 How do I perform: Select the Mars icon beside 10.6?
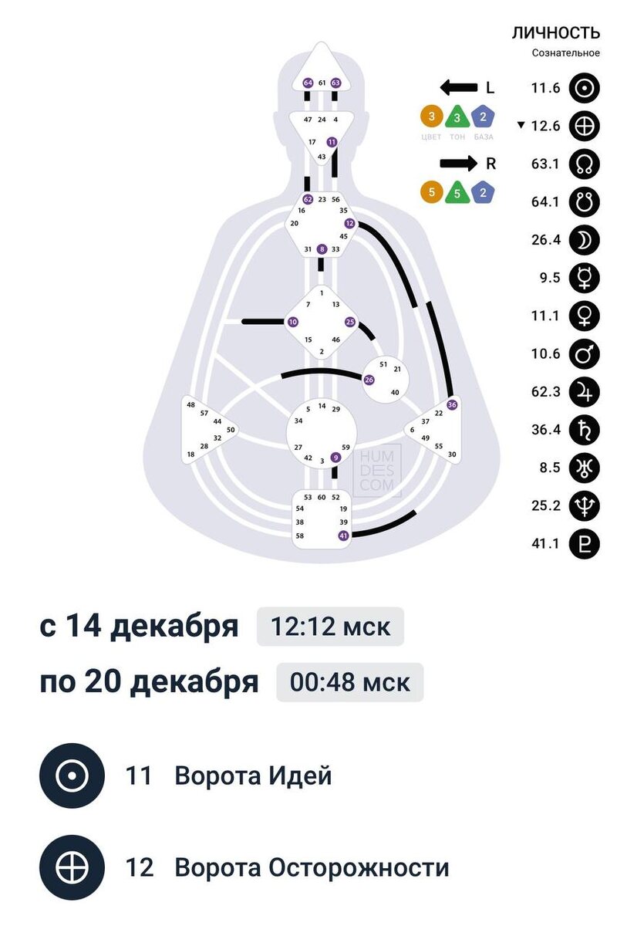pyautogui.click(x=584, y=354)
